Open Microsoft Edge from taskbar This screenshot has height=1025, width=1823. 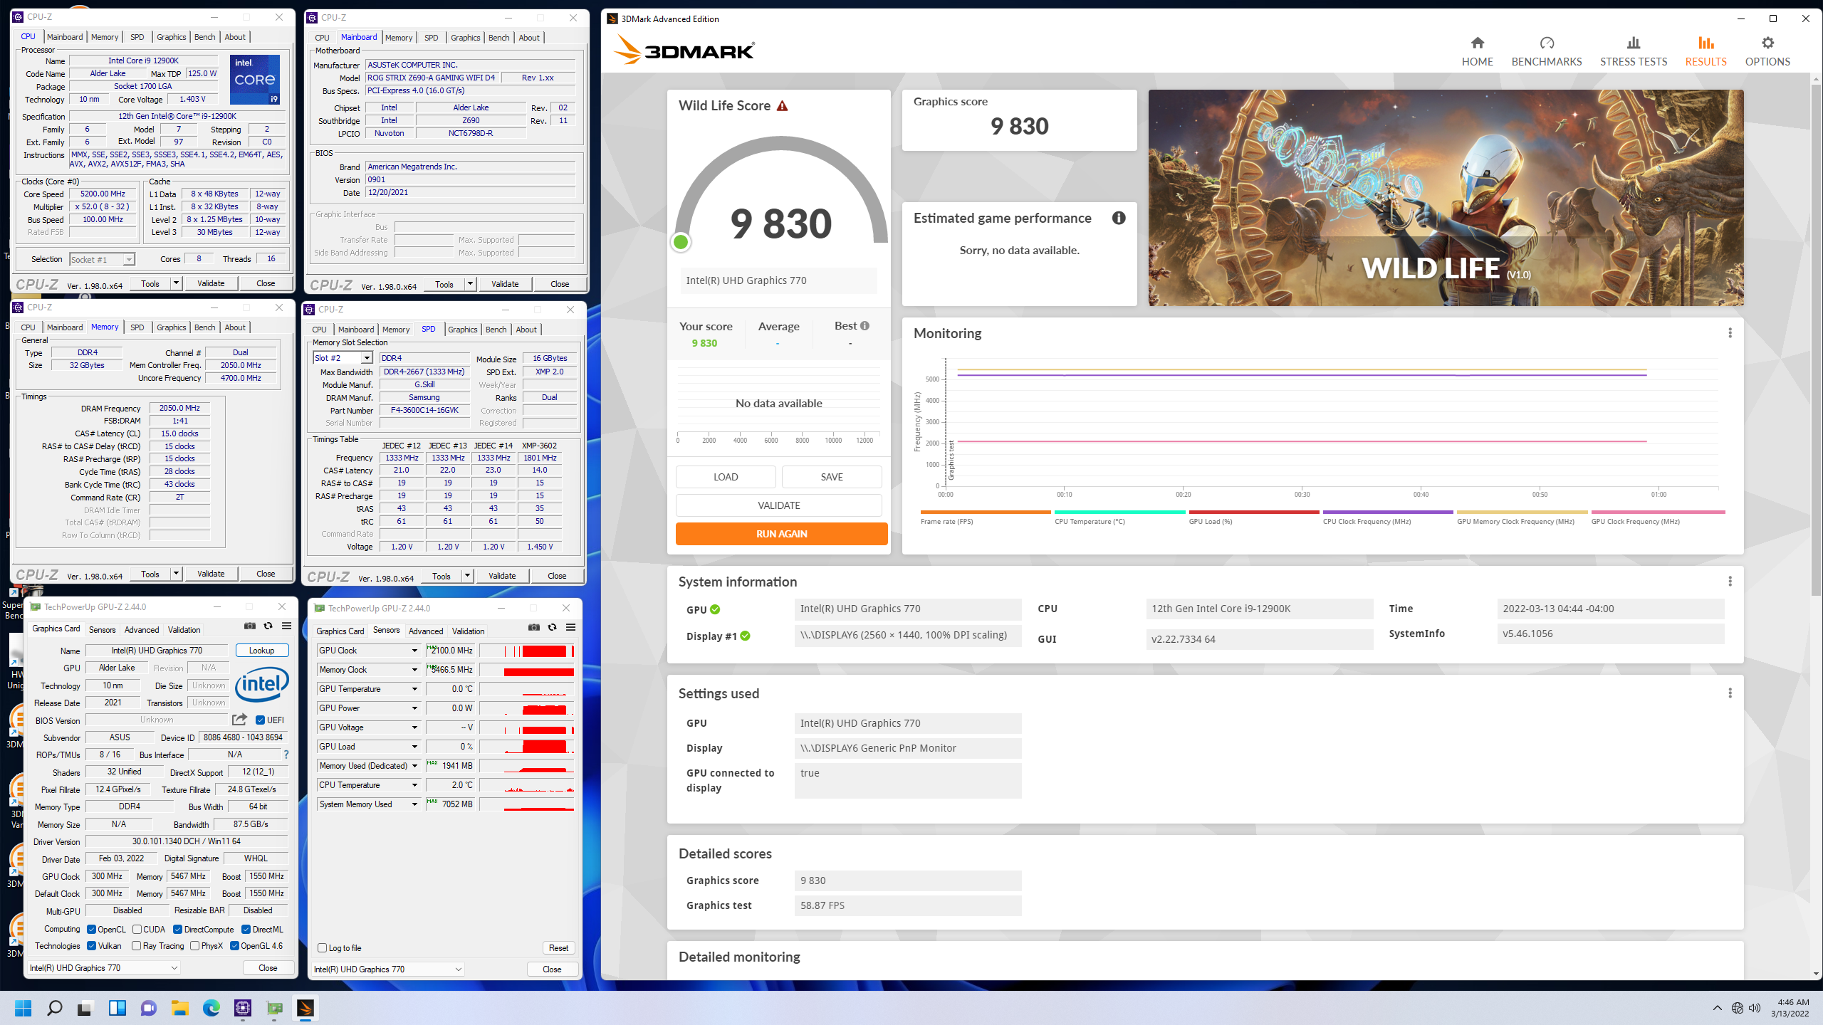pyautogui.click(x=211, y=1008)
